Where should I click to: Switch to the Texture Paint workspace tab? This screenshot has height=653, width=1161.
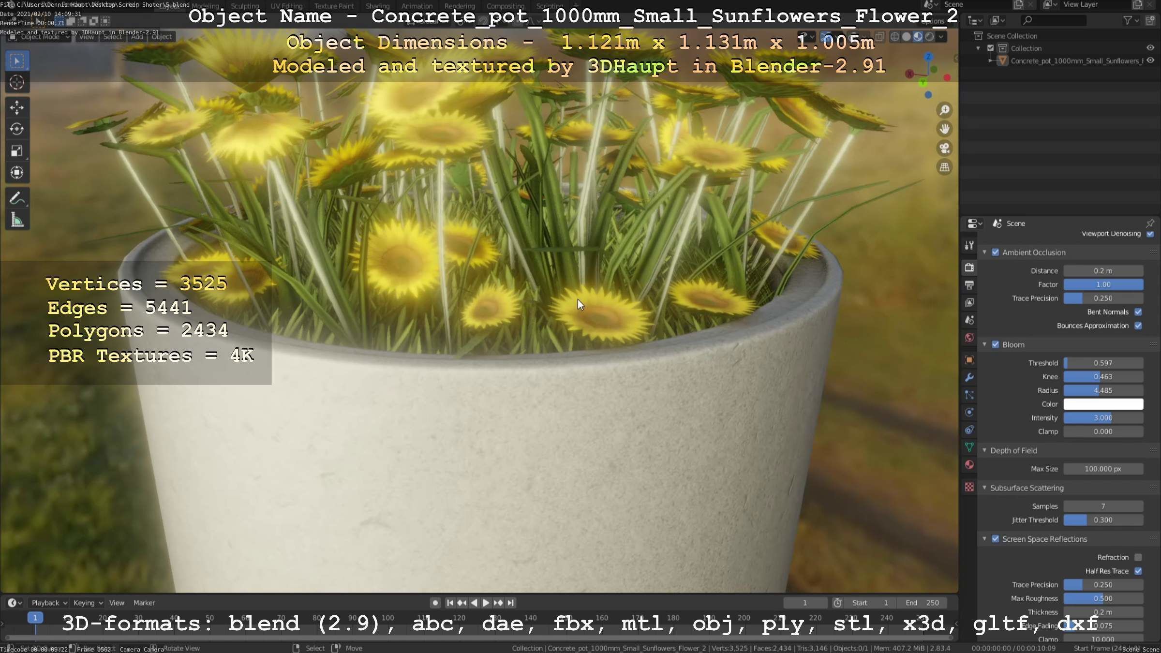pyautogui.click(x=334, y=6)
